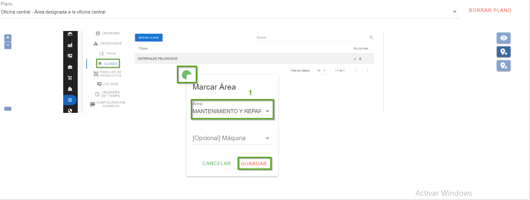Toggle visibility with the eye button

click(x=503, y=38)
